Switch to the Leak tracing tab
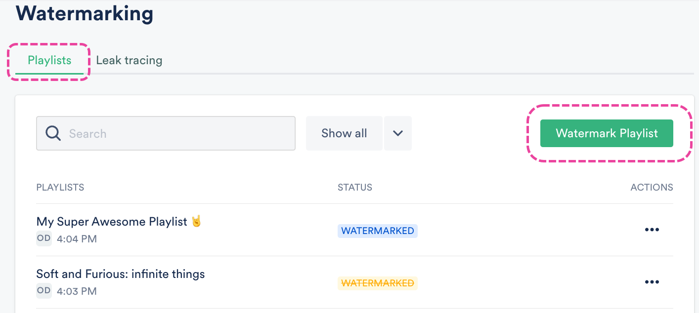699x313 pixels. (129, 61)
